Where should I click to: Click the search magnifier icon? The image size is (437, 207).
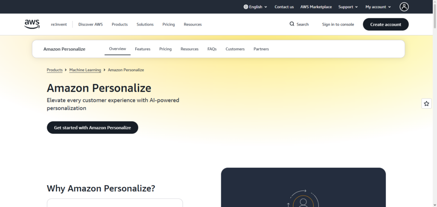coord(292,24)
